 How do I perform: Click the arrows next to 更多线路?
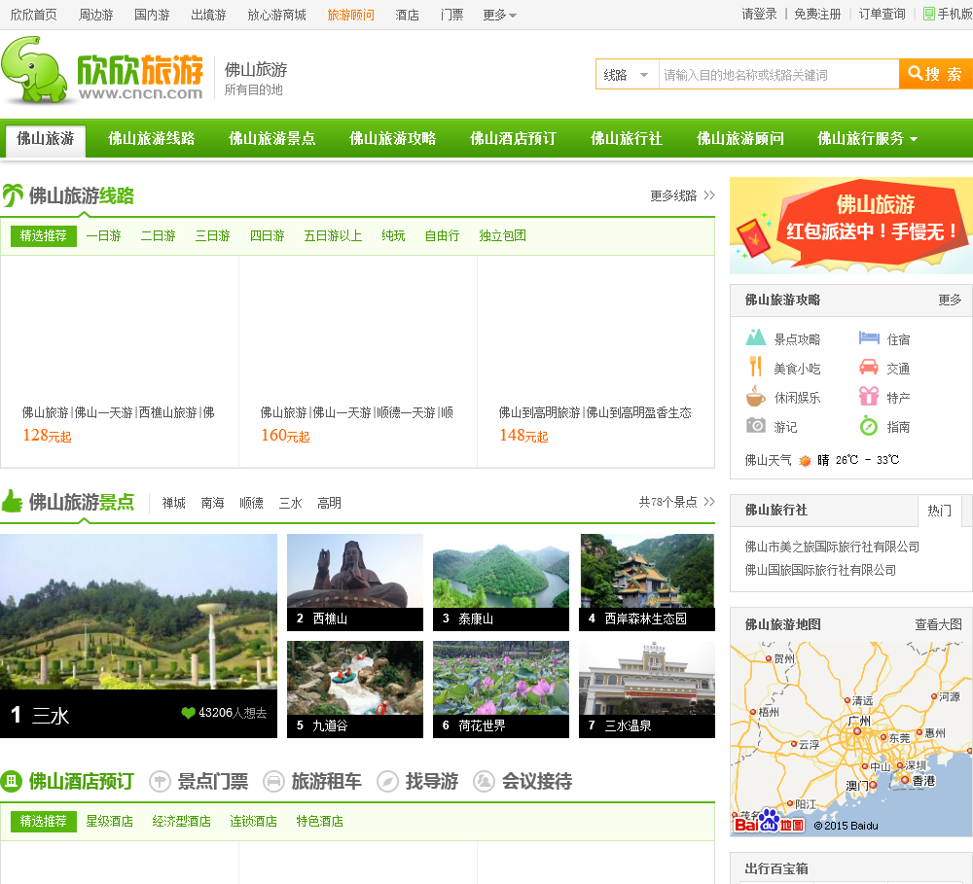tap(709, 195)
